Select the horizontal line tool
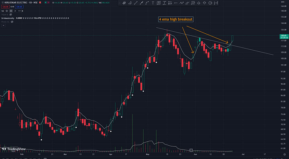 tap(176, 3)
